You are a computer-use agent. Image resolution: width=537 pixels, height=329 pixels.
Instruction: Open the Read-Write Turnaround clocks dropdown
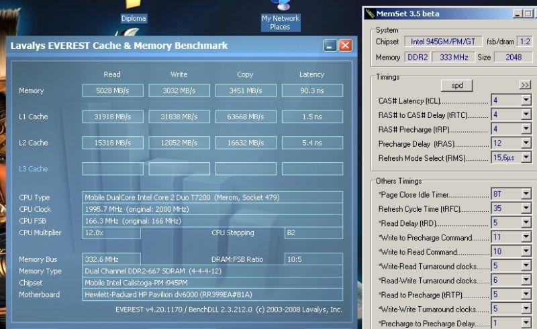coord(526,280)
